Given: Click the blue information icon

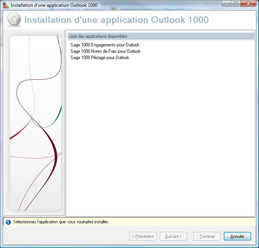Looking at the screenshot, I should tap(8, 222).
